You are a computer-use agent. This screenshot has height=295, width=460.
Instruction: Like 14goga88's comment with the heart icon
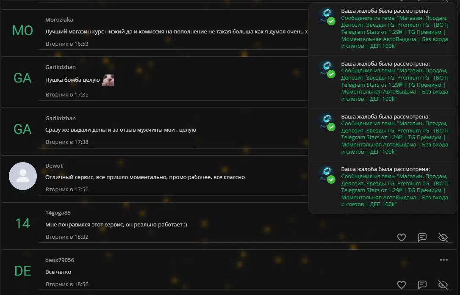tap(401, 237)
